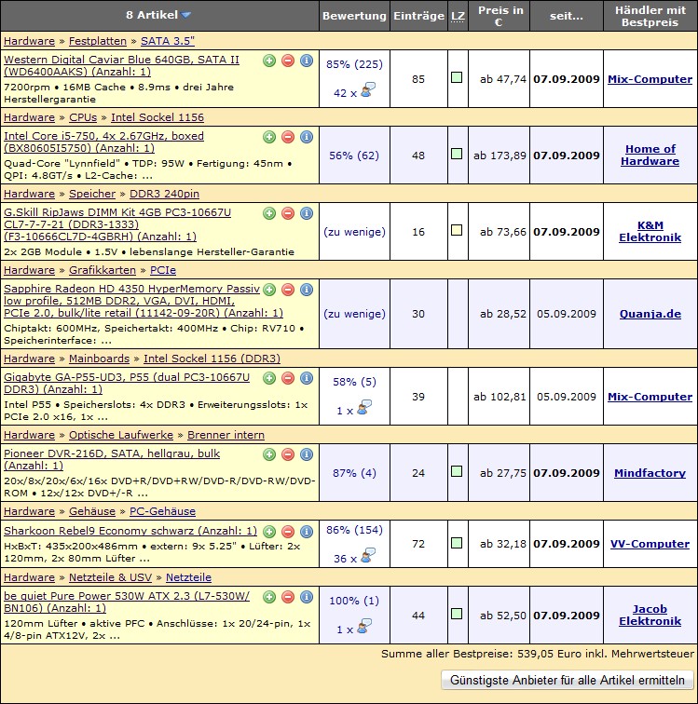Open user reviews icon for Sharkoon Rebel9
The width and height of the screenshot is (698, 704).
click(368, 555)
